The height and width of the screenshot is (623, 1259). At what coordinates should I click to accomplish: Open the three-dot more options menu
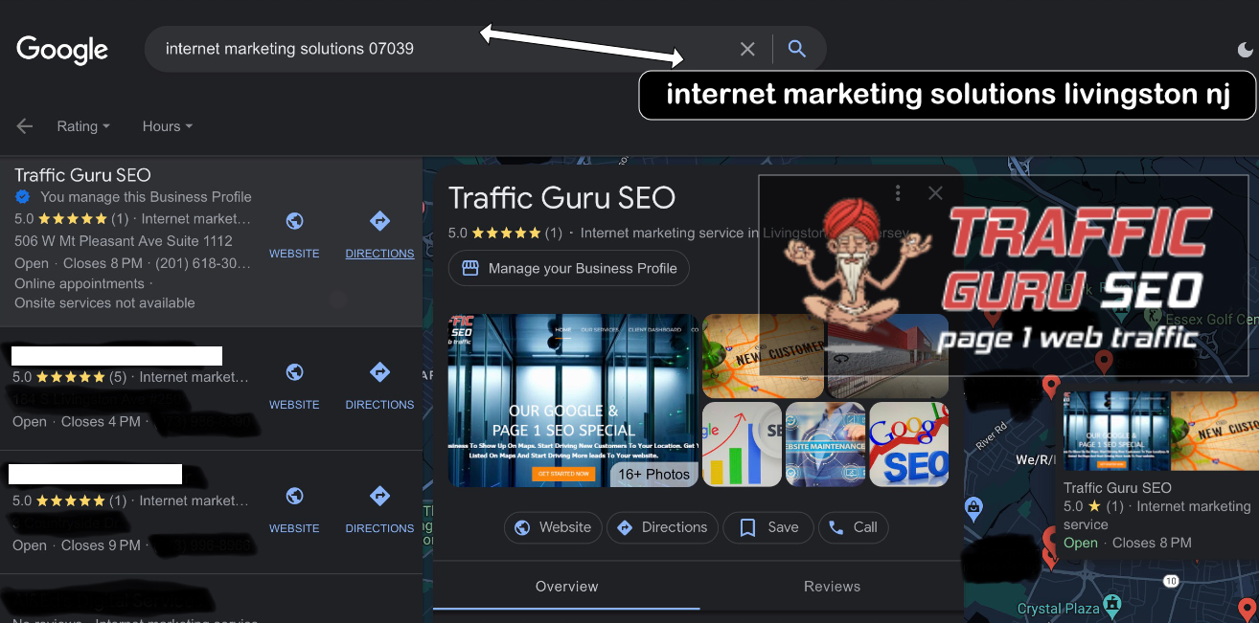pos(898,193)
